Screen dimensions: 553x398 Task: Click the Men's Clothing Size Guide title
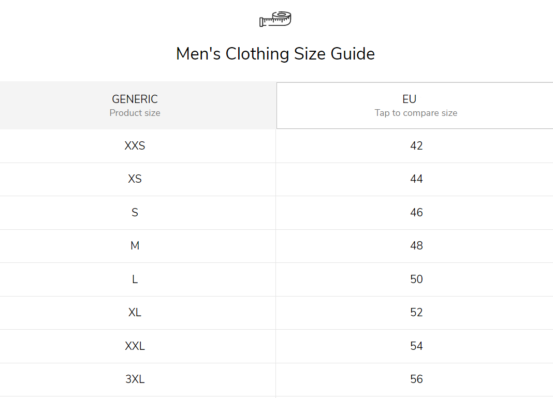pos(275,54)
